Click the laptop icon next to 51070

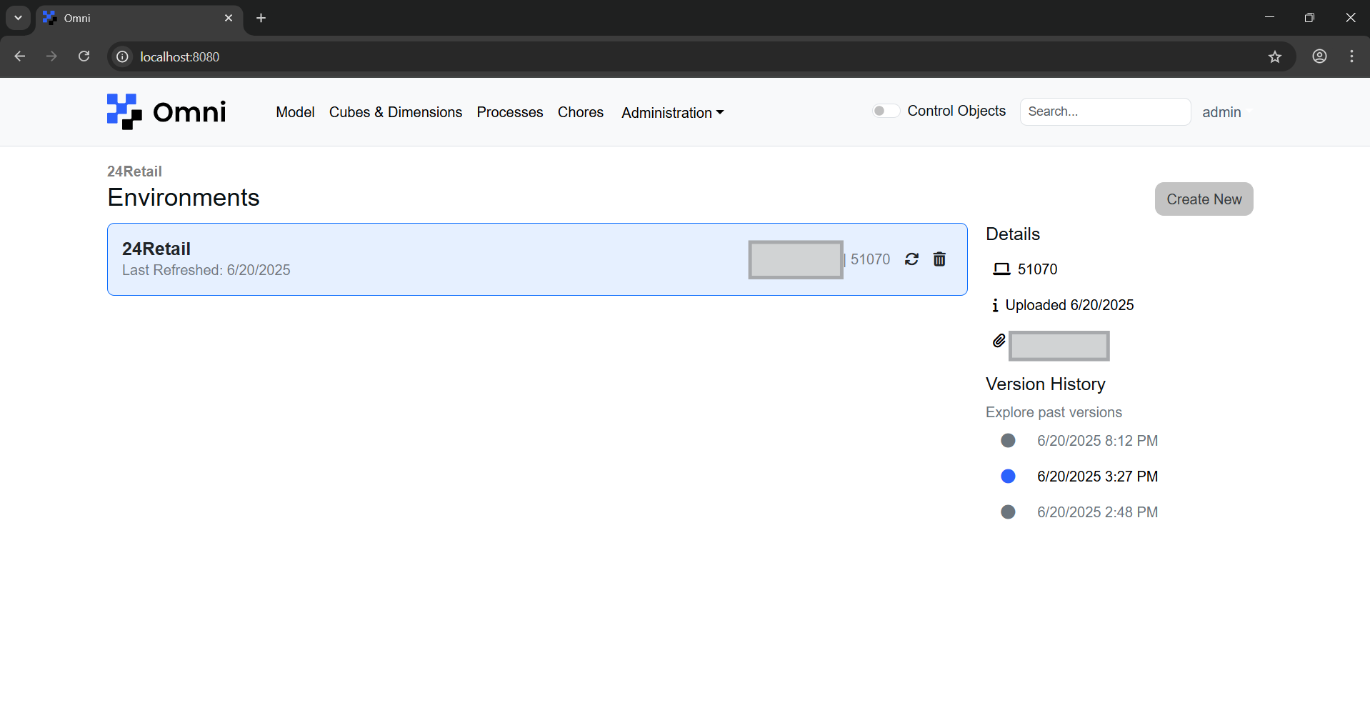(x=1001, y=269)
